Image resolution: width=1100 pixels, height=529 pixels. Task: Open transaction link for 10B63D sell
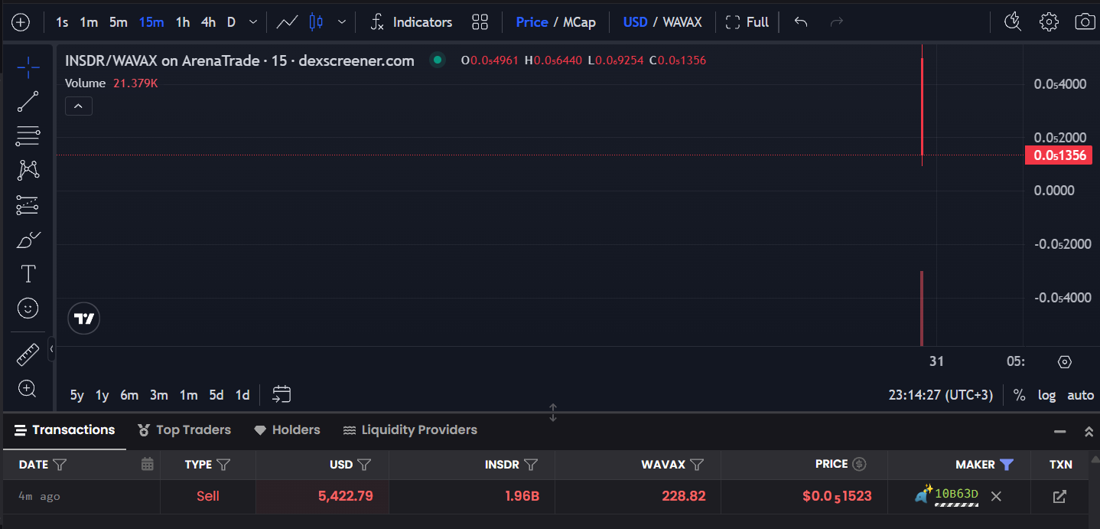1059,497
